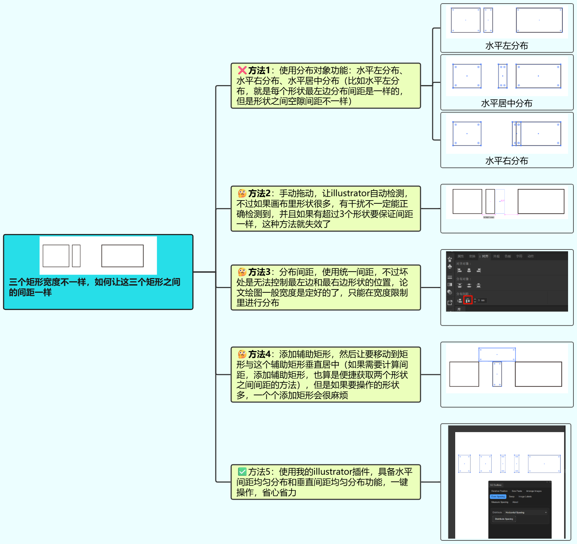Image resolution: width=577 pixels, height=544 pixels.
Task: Click the horizontal align right icon
Action: (x=479, y=271)
